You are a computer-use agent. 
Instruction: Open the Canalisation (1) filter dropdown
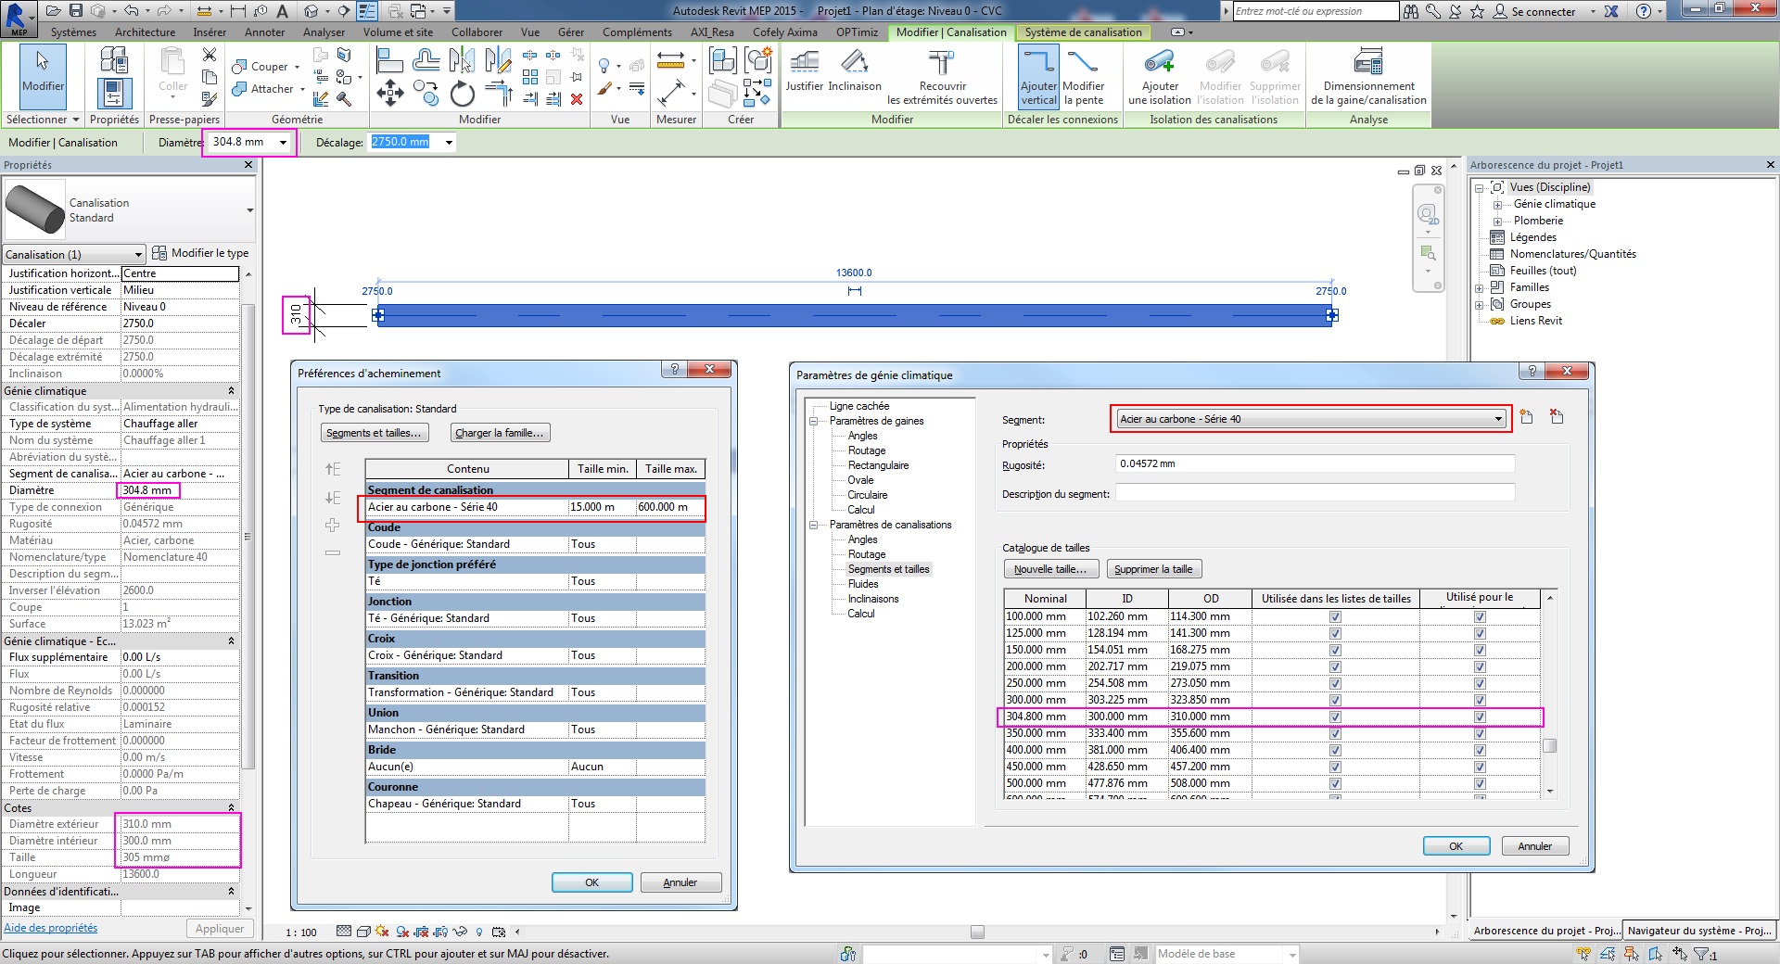click(74, 254)
